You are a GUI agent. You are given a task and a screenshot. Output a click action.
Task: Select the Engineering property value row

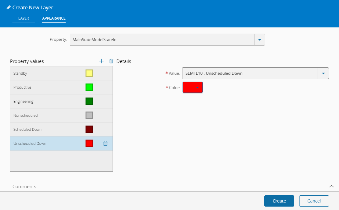61,101
